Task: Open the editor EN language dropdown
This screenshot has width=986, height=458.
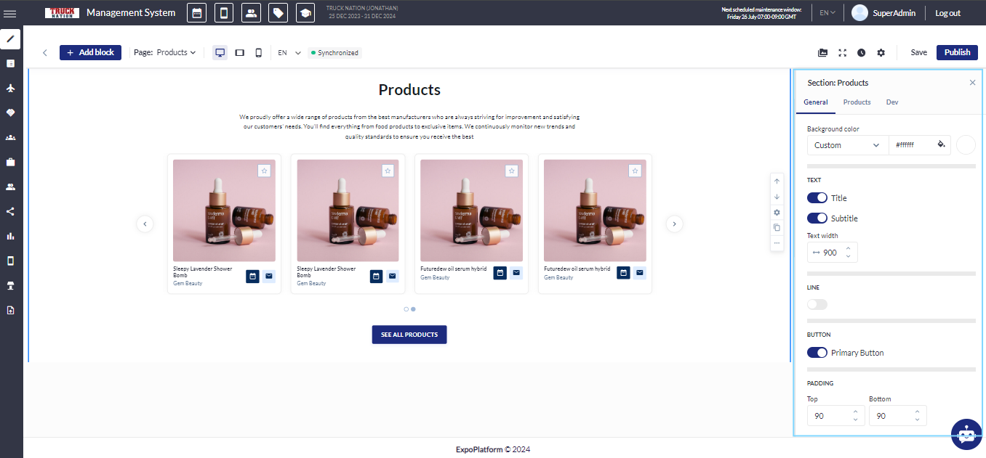Action: pyautogui.click(x=289, y=52)
